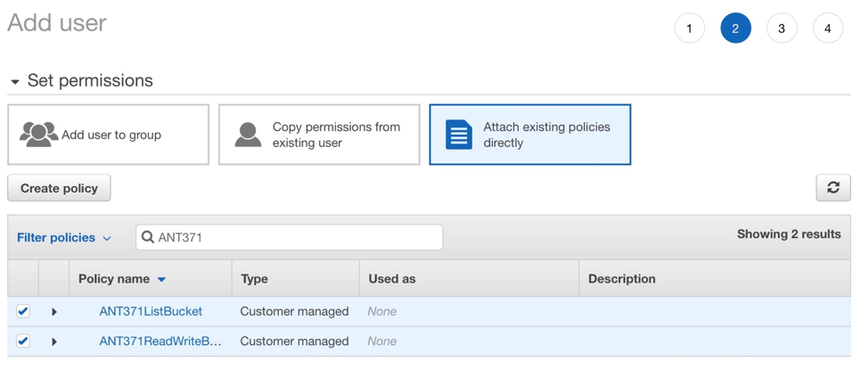Select Add user to group option

(109, 135)
